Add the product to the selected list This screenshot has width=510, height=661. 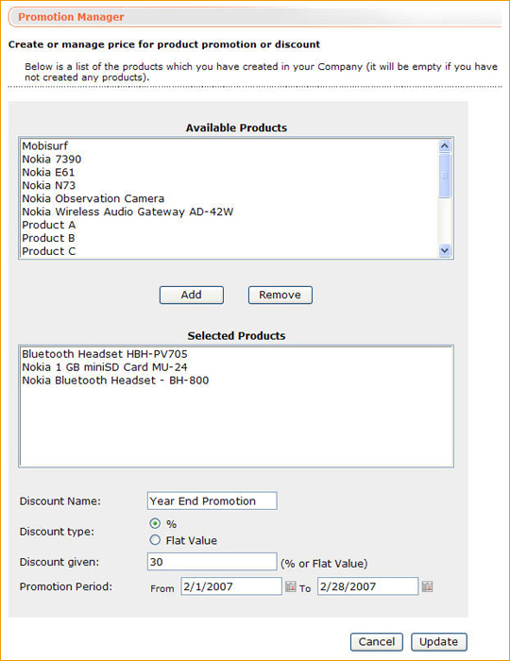pos(192,295)
